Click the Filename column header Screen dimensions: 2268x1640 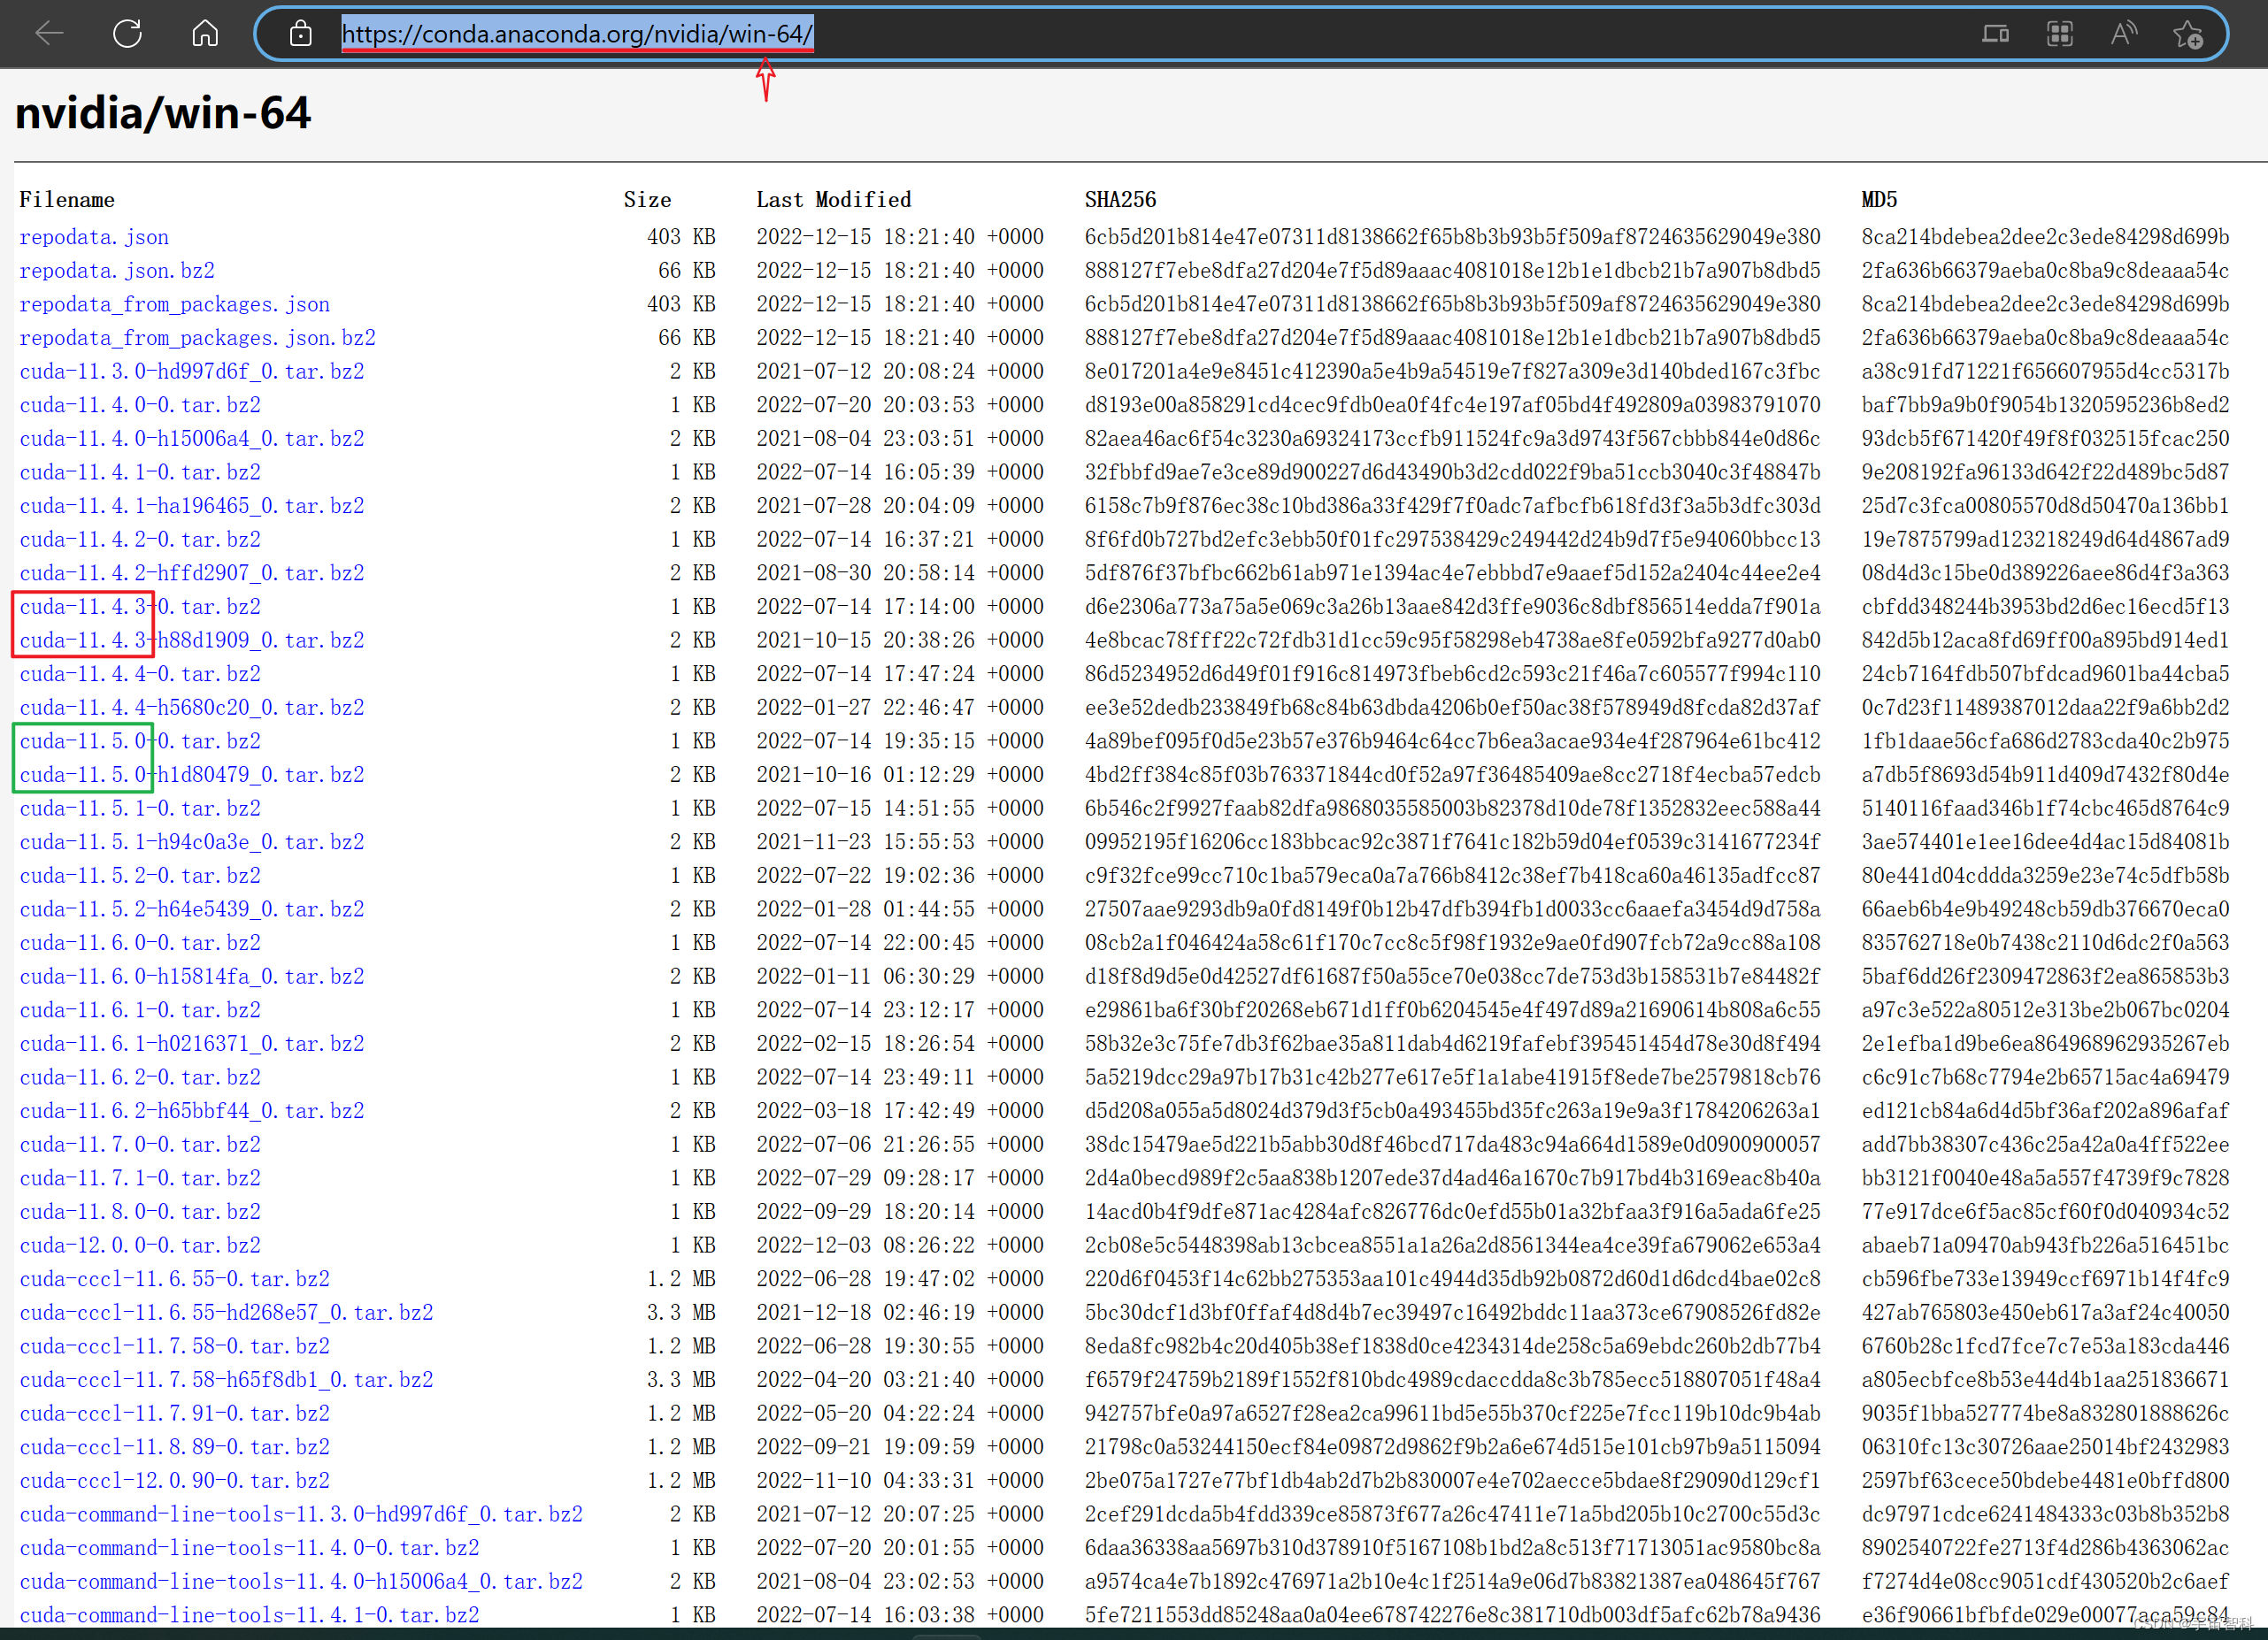tap(67, 200)
